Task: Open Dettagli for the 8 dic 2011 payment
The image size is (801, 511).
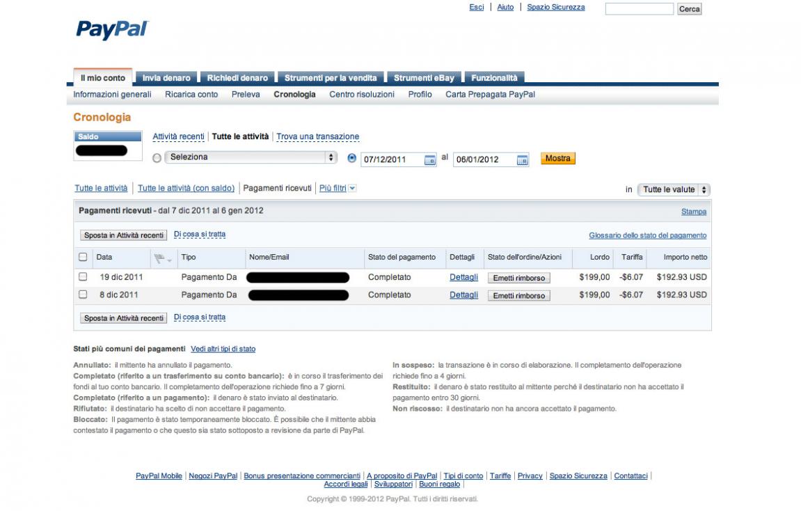Action: pos(464,295)
